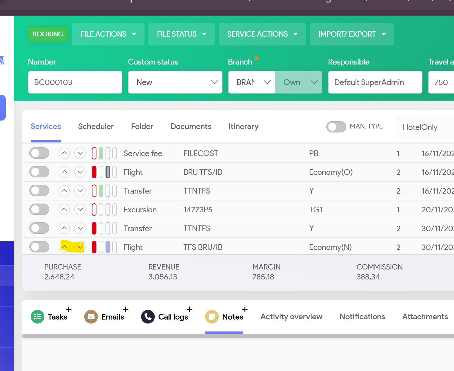Viewport: 454px width, 371px height.
Task: Click the Number input field
Action: [x=75, y=82]
